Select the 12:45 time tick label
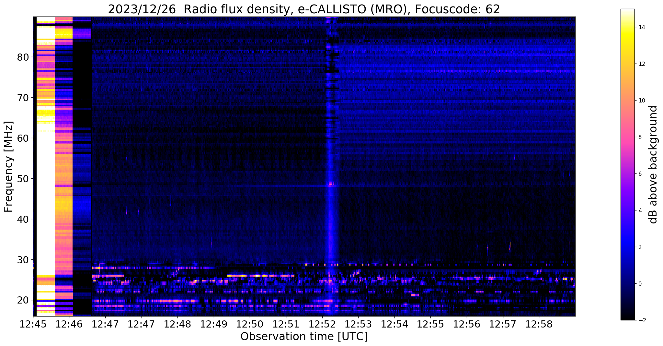The width and height of the screenshot is (663, 346). pyautogui.click(x=33, y=324)
